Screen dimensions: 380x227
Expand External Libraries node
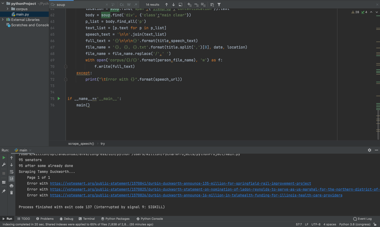[x=3, y=20]
